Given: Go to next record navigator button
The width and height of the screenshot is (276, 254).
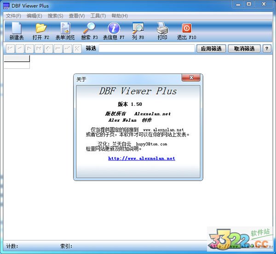Looking at the screenshot, I should point(29,49).
